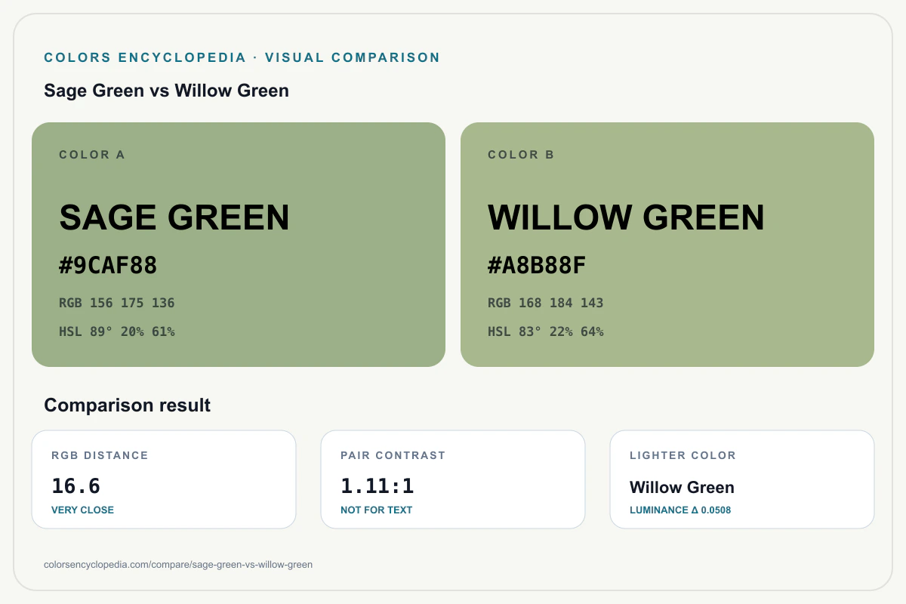Click the 'Sage Green vs Willow Green' title
This screenshot has height=604, width=906.
[166, 91]
